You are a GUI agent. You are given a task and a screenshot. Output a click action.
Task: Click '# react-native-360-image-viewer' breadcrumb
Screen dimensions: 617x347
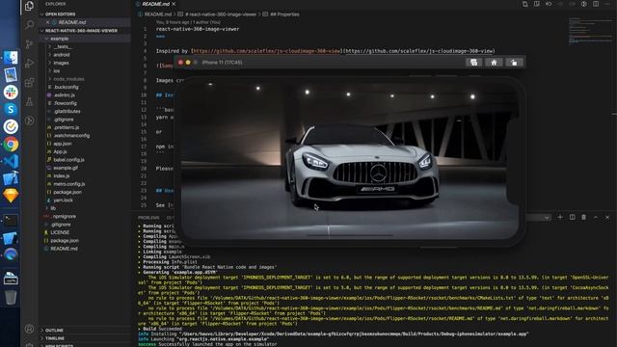(x=221, y=14)
